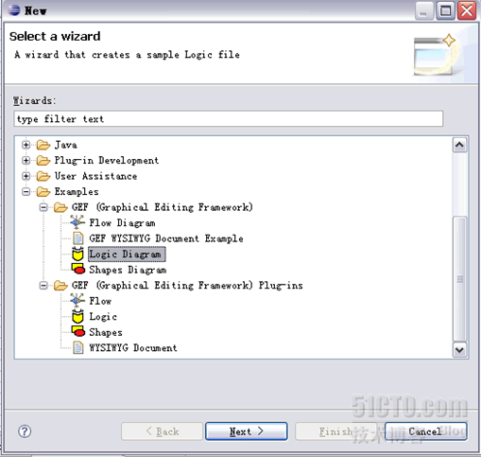481x457 pixels.
Task: Click the Examples folder icon
Action: pos(43,191)
